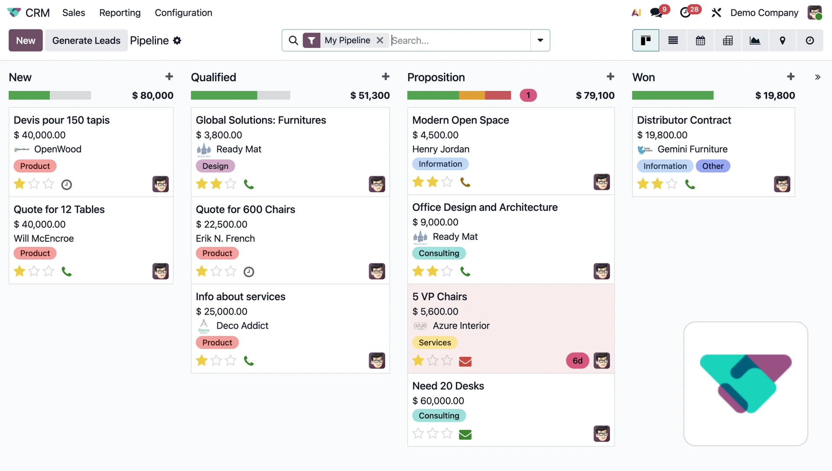Expand folded columns with double chevron

(x=818, y=77)
